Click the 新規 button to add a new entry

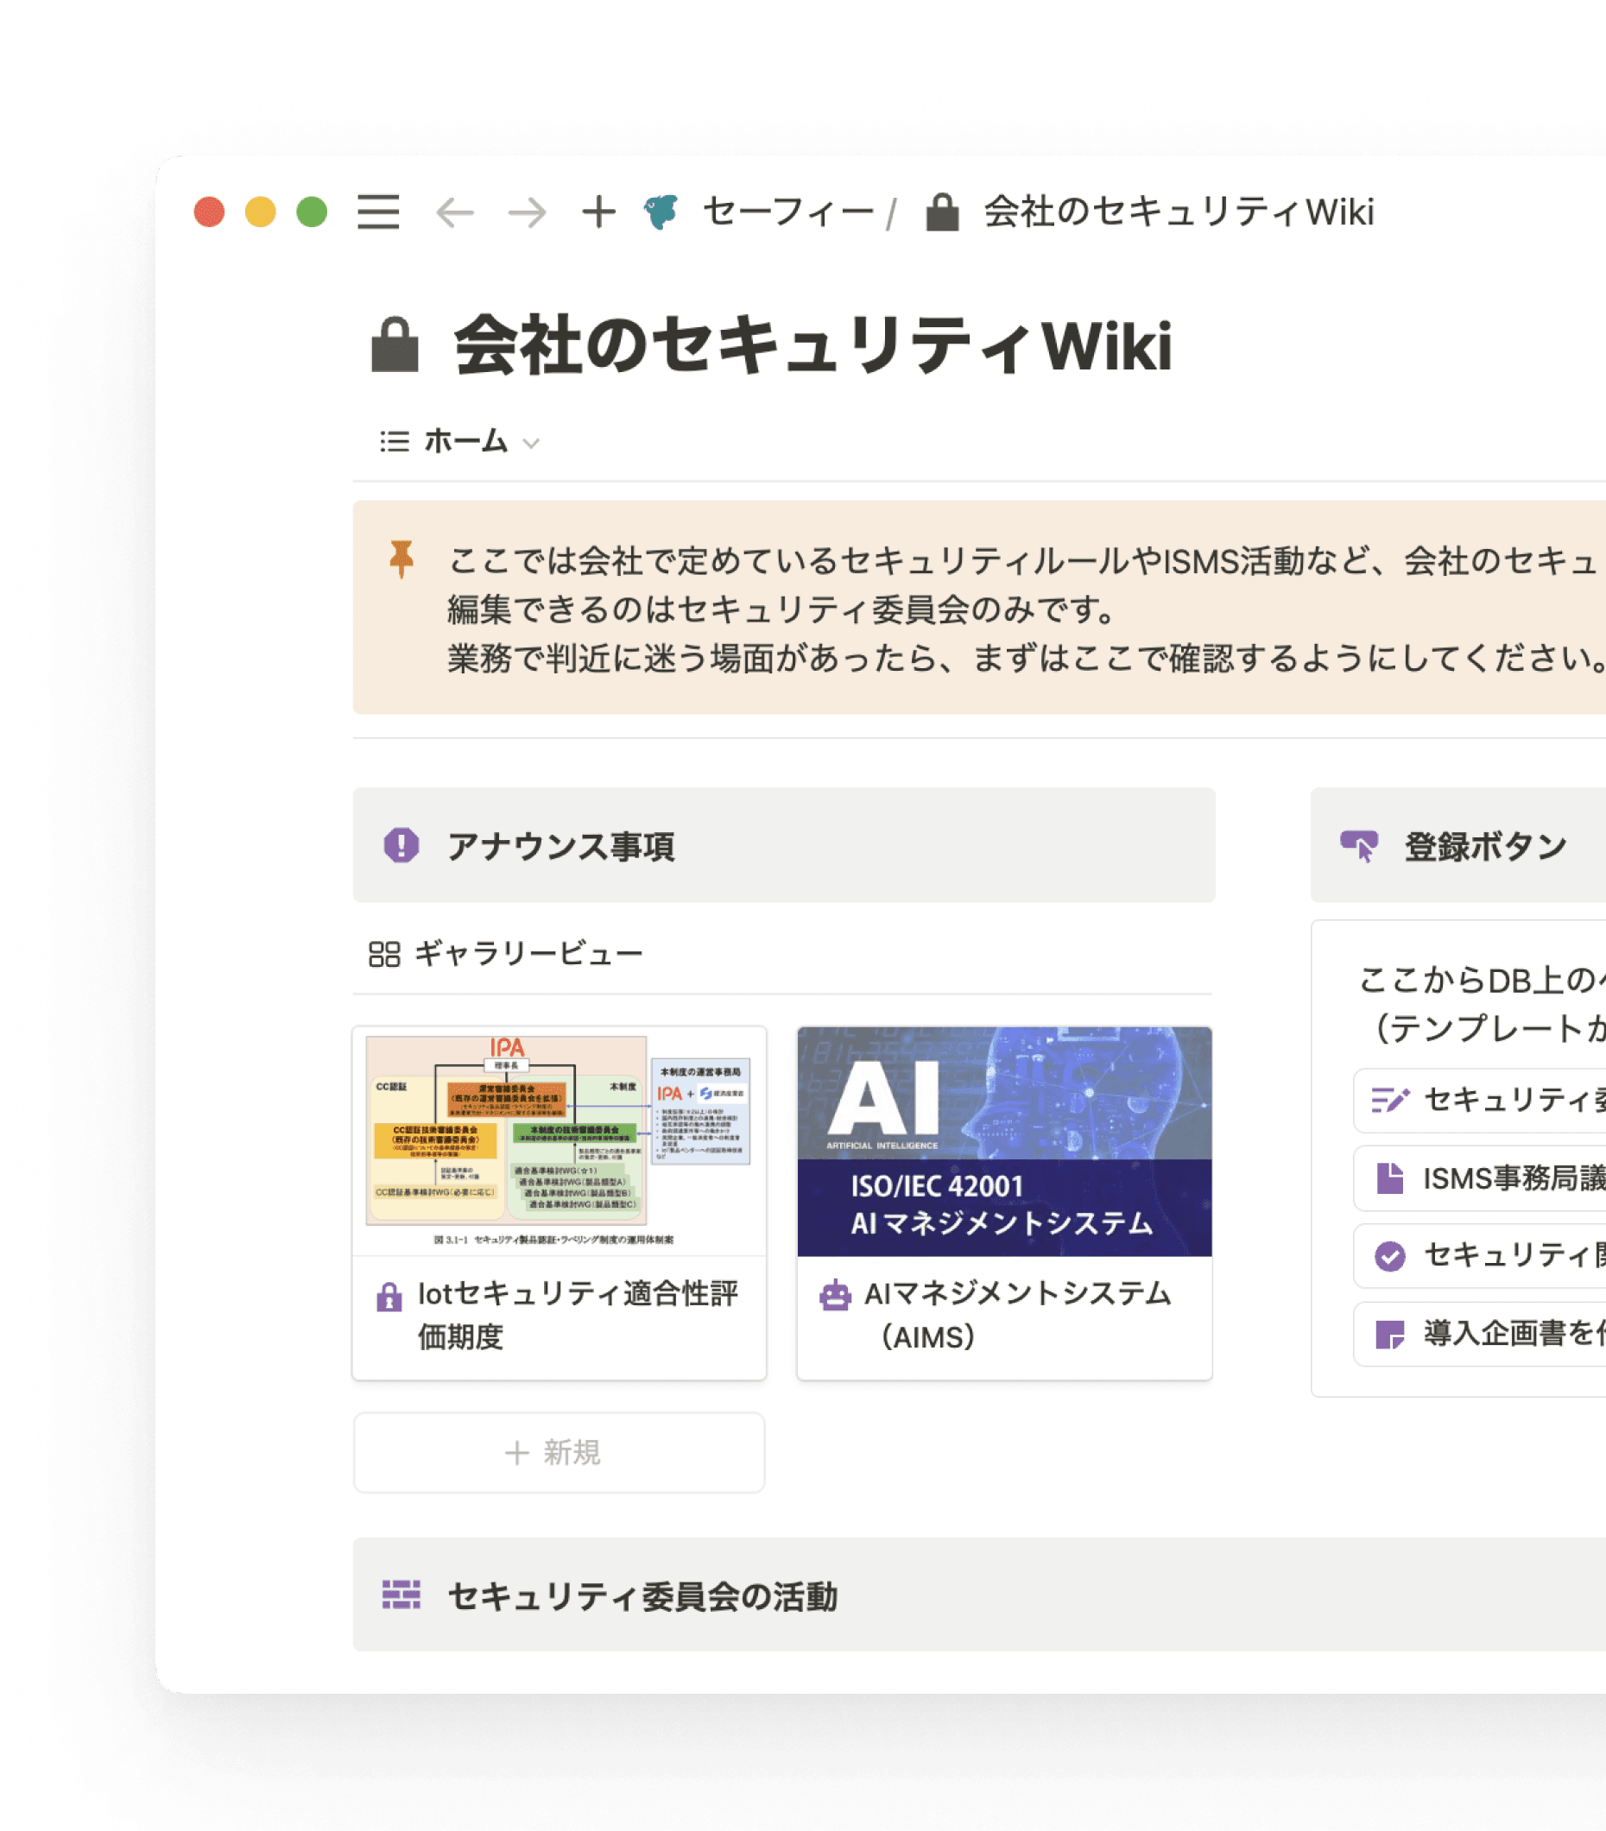click(x=559, y=1451)
